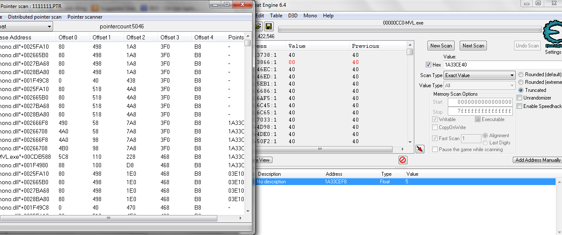Open the Mono menu
562x235 pixels.
coord(310,16)
